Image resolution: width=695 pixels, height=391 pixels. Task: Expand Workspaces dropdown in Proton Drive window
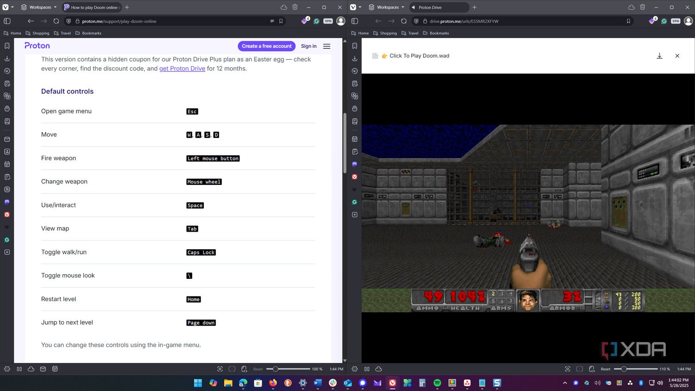[x=386, y=7]
